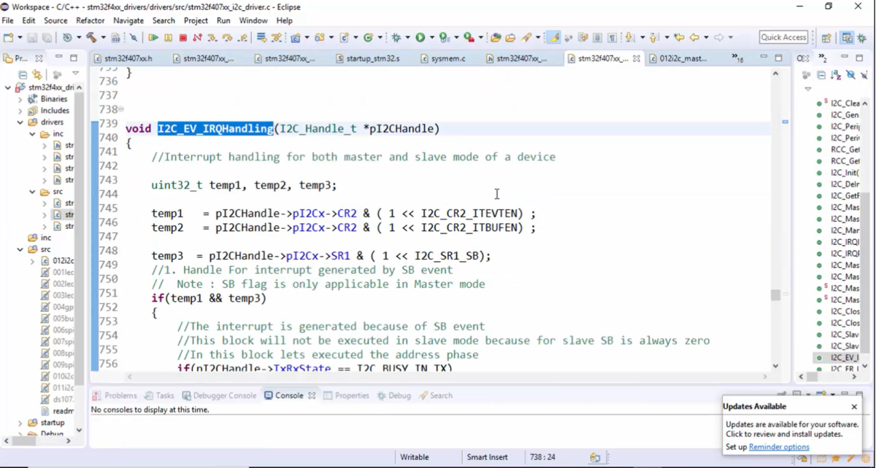Open the Properties tab
This screenshot has height=468, width=876.
347,395
